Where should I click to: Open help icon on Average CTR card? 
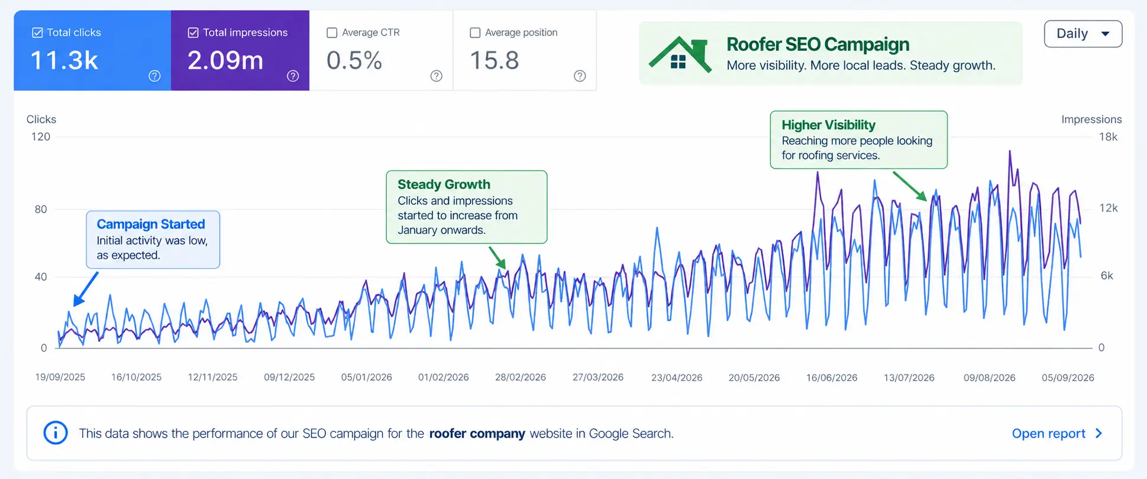pyautogui.click(x=437, y=76)
